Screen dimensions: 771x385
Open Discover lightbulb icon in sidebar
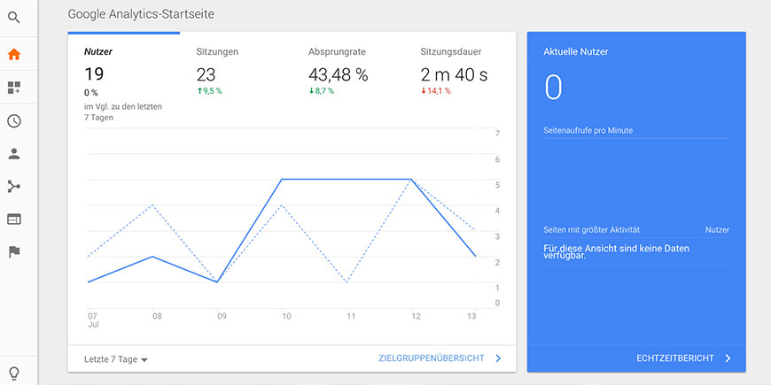pyautogui.click(x=14, y=374)
